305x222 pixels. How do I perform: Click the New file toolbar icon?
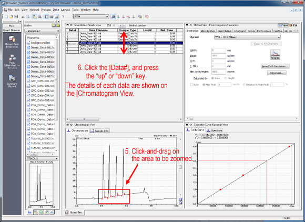pyautogui.click(x=6, y=17)
